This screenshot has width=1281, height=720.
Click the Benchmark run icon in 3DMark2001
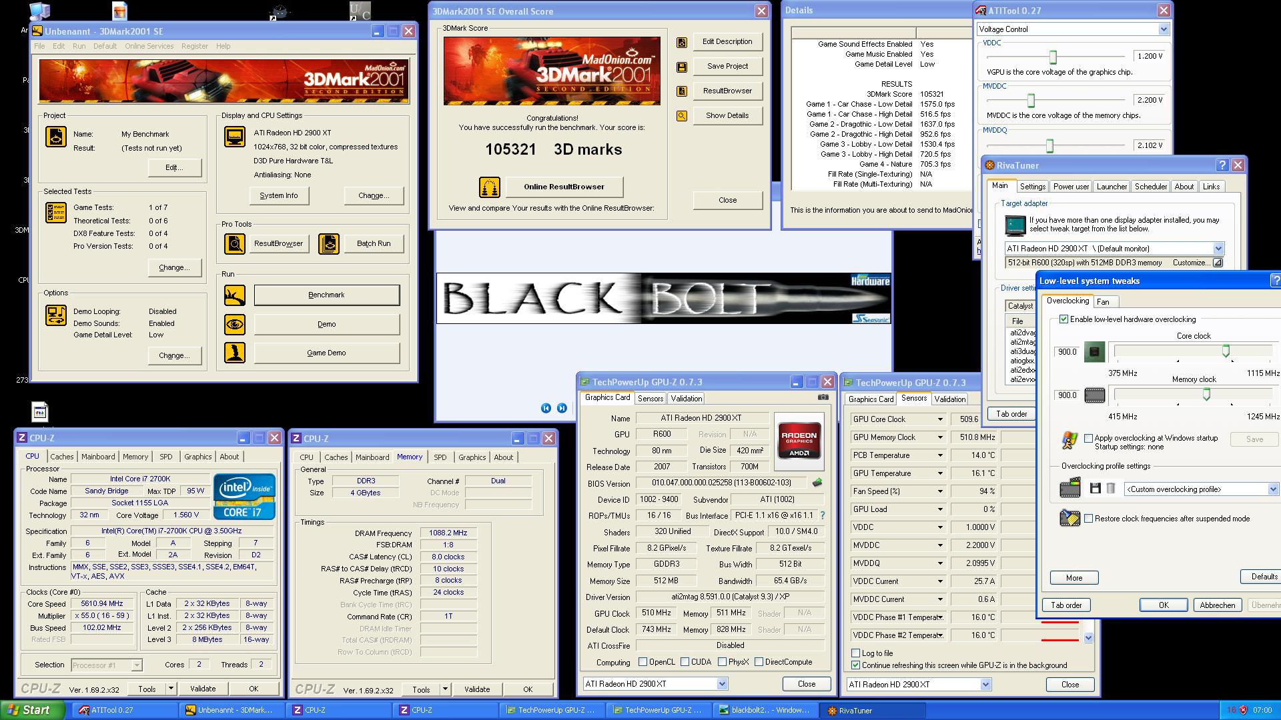[235, 295]
